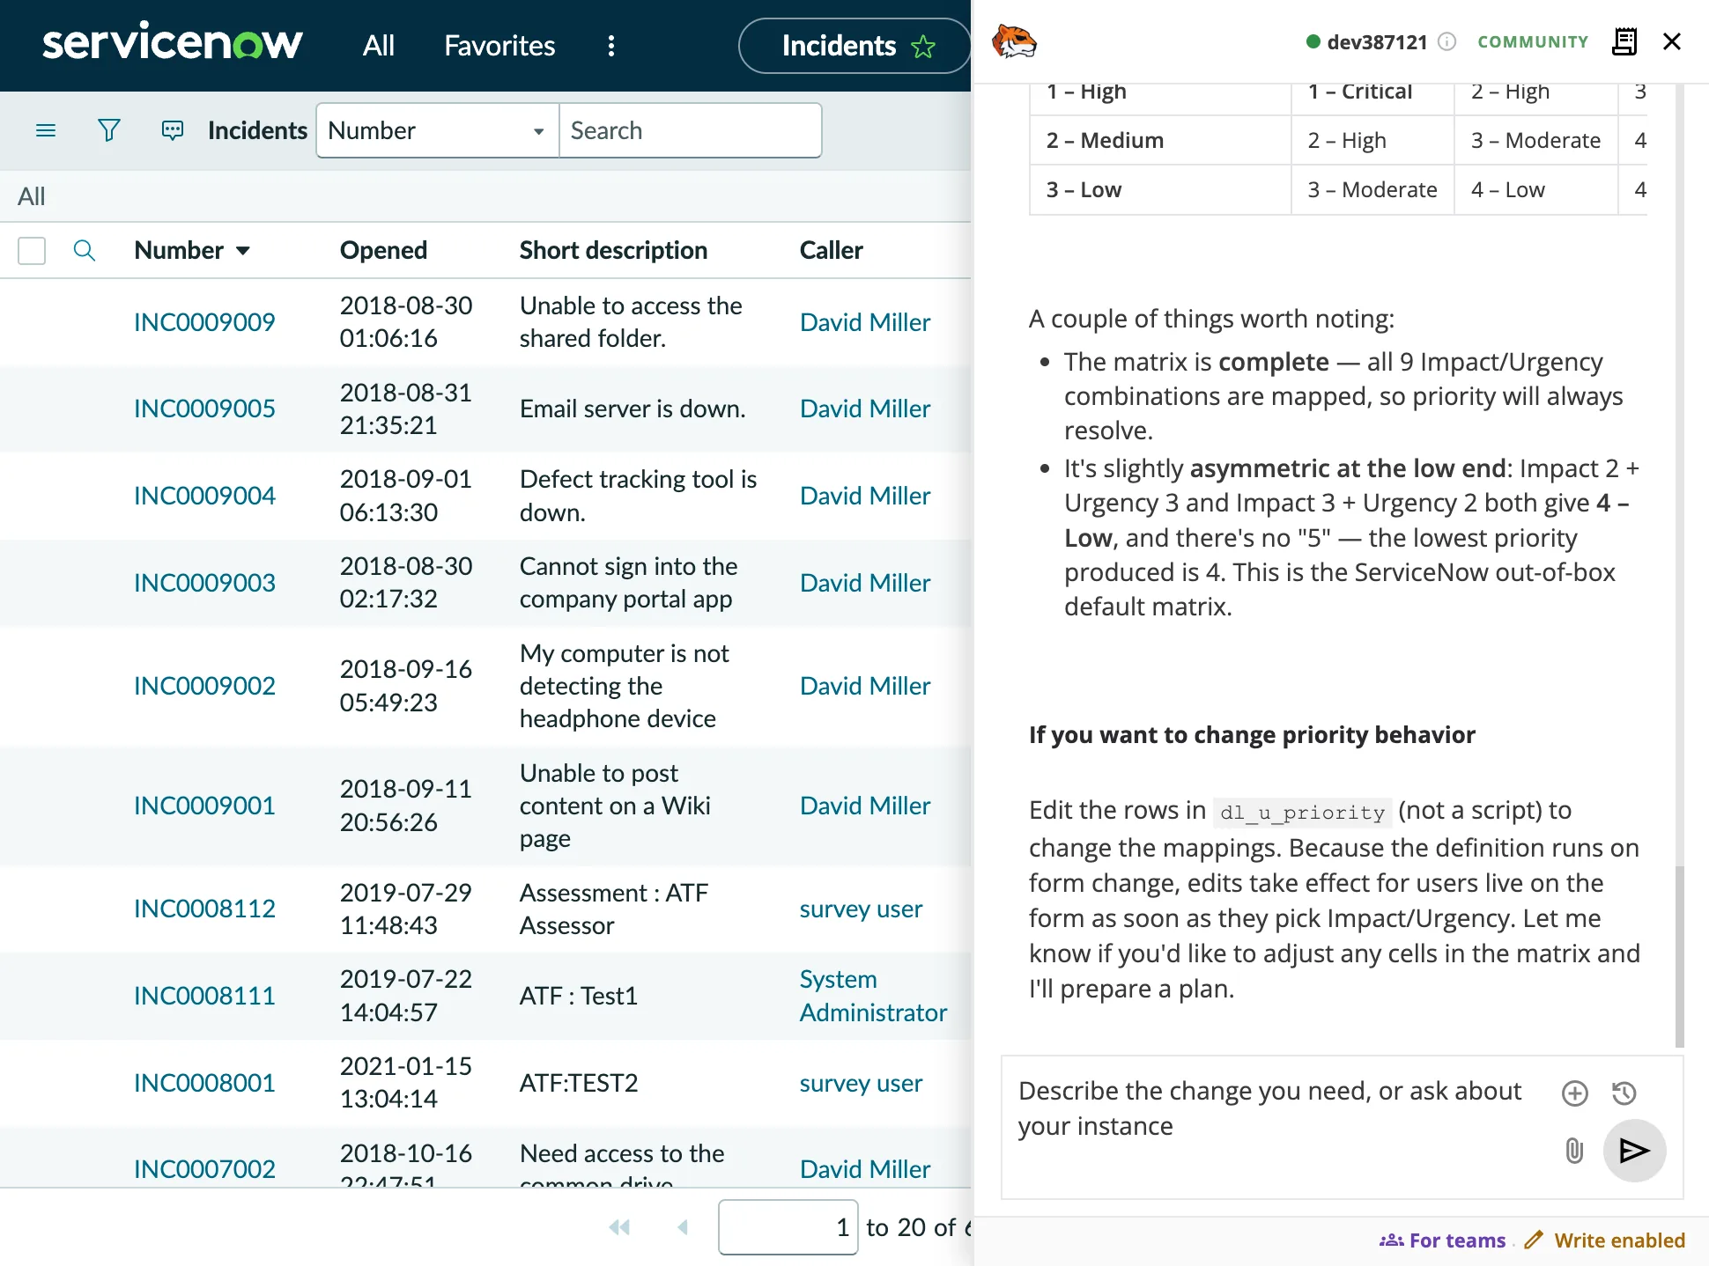Click inside the list Search field
The width and height of the screenshot is (1709, 1266).
point(690,130)
